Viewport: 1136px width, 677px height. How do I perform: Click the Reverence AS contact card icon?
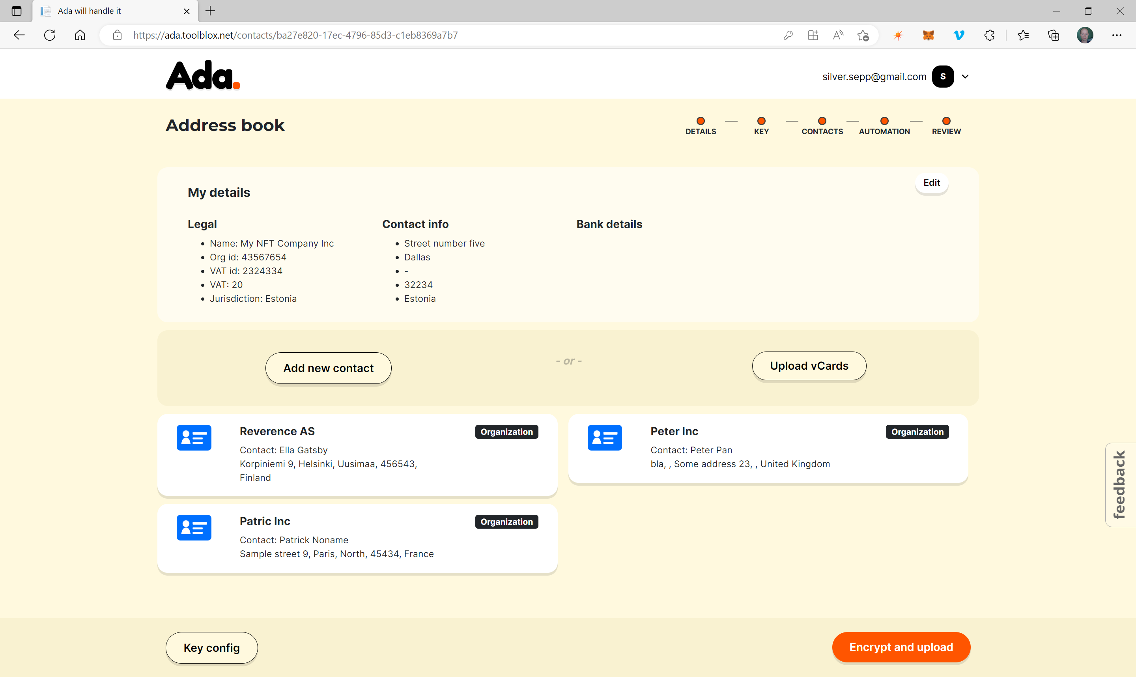pos(194,438)
